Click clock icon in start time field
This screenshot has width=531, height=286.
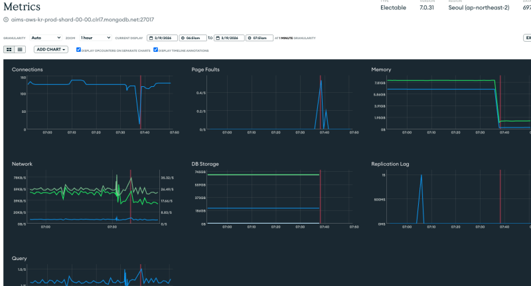181,38
